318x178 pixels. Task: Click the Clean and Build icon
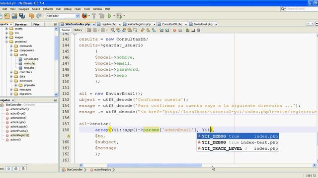[x=101, y=16]
